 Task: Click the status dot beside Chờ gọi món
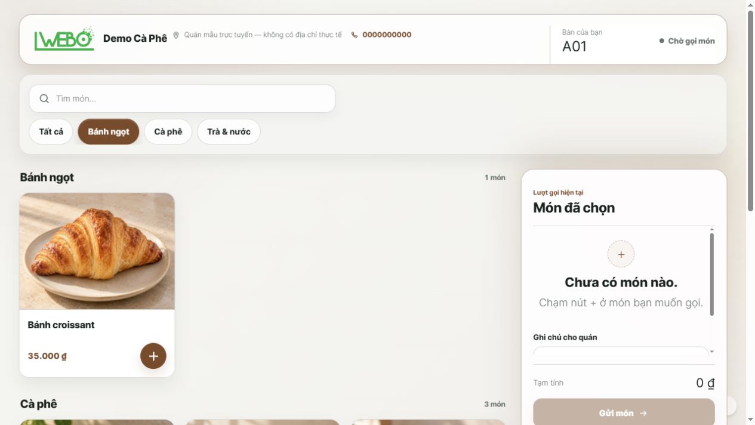(661, 41)
